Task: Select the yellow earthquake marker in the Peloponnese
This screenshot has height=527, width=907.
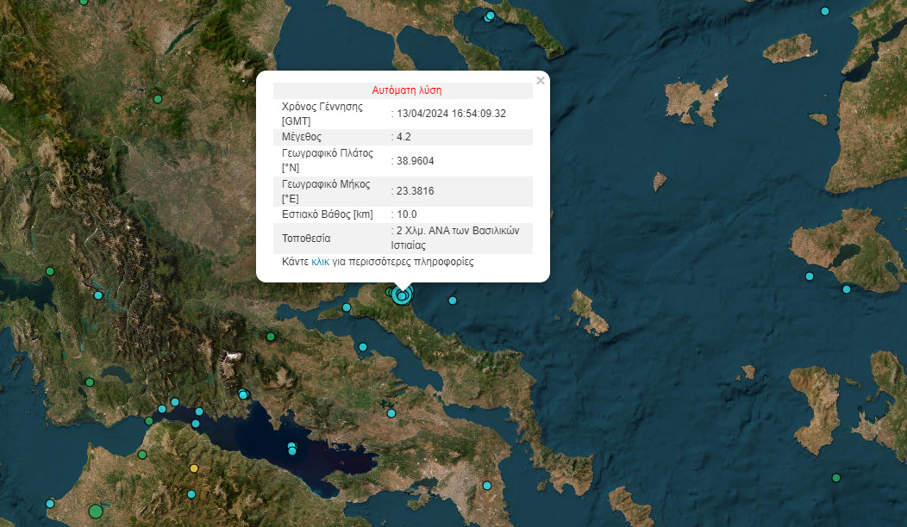Action: [194, 468]
